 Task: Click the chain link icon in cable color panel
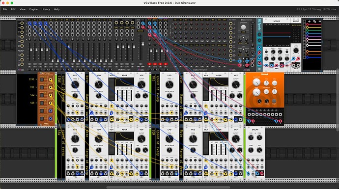point(314,22)
